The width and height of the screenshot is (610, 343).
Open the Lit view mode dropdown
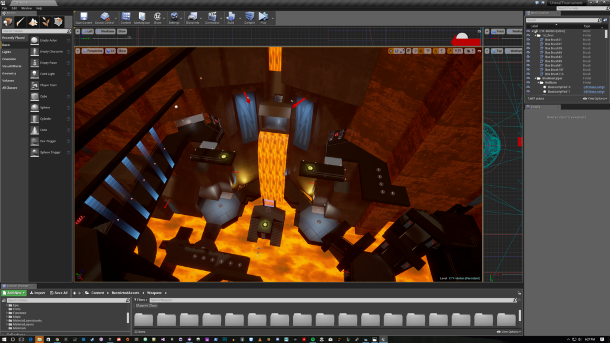[x=110, y=51]
